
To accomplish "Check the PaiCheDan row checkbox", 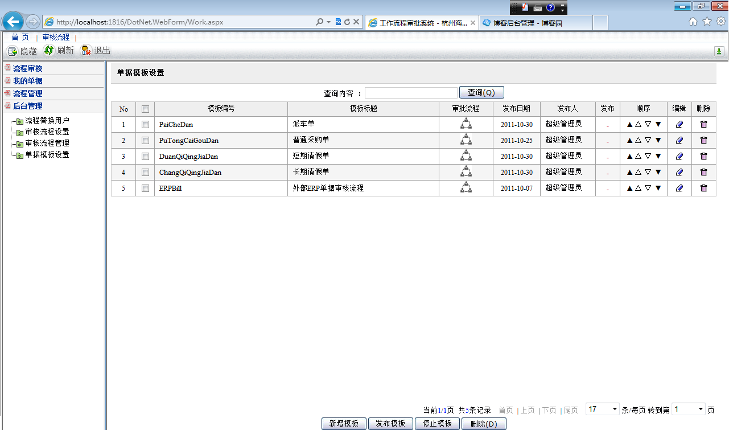I will pos(145,124).
